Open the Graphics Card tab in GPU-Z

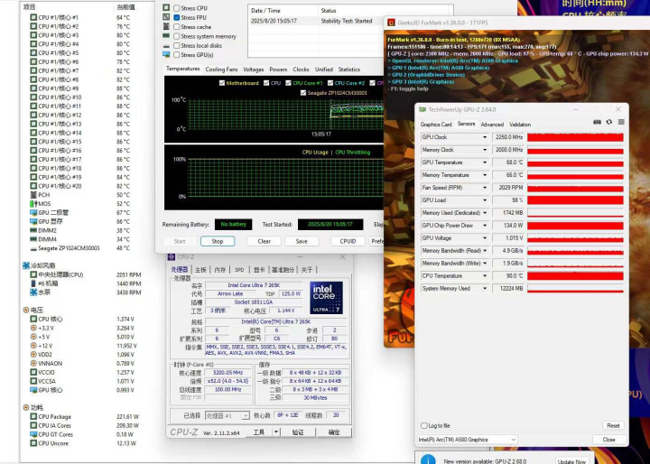coord(436,124)
